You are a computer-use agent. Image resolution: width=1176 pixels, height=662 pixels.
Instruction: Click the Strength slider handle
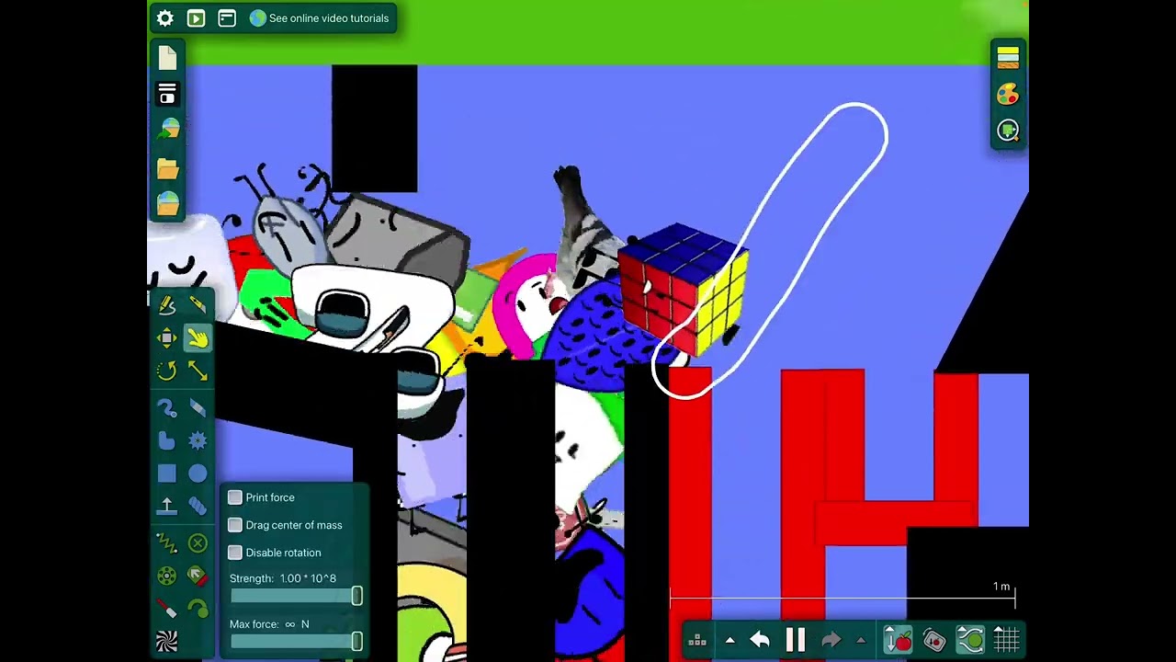pyautogui.click(x=356, y=597)
